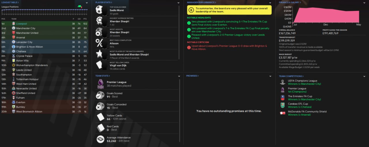Open the League Table heading link
The width and height of the screenshot is (369, 147).
pyautogui.click(x=10, y=2)
